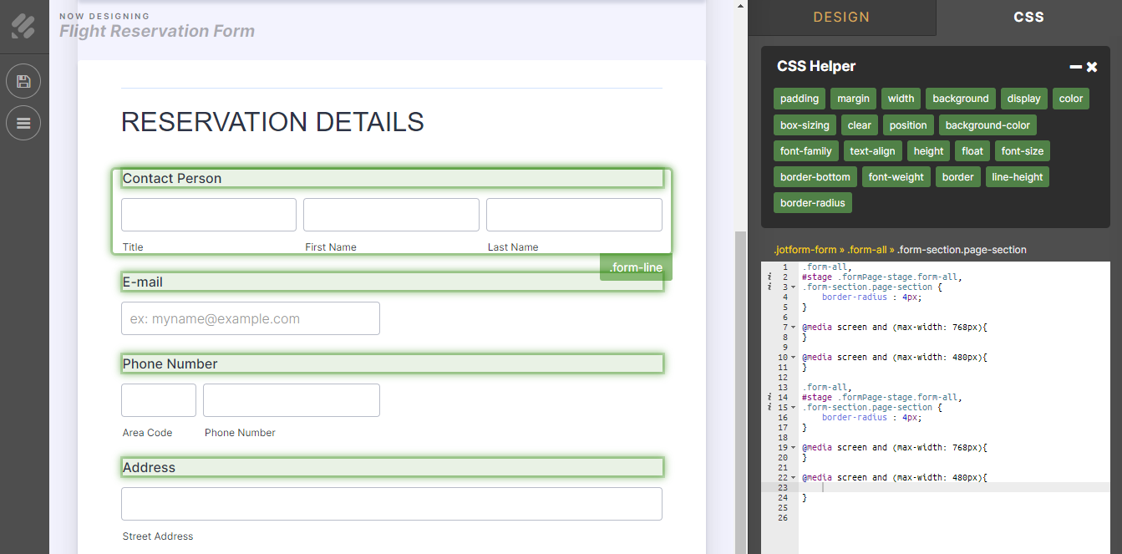Click the Last Name input field
This screenshot has height=554, width=1122.
(574, 215)
